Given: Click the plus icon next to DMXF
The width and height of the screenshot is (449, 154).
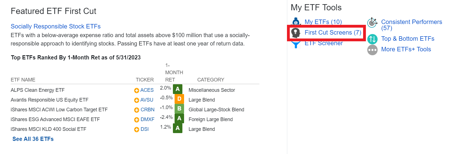Looking at the screenshot, I should pyautogui.click(x=137, y=120).
